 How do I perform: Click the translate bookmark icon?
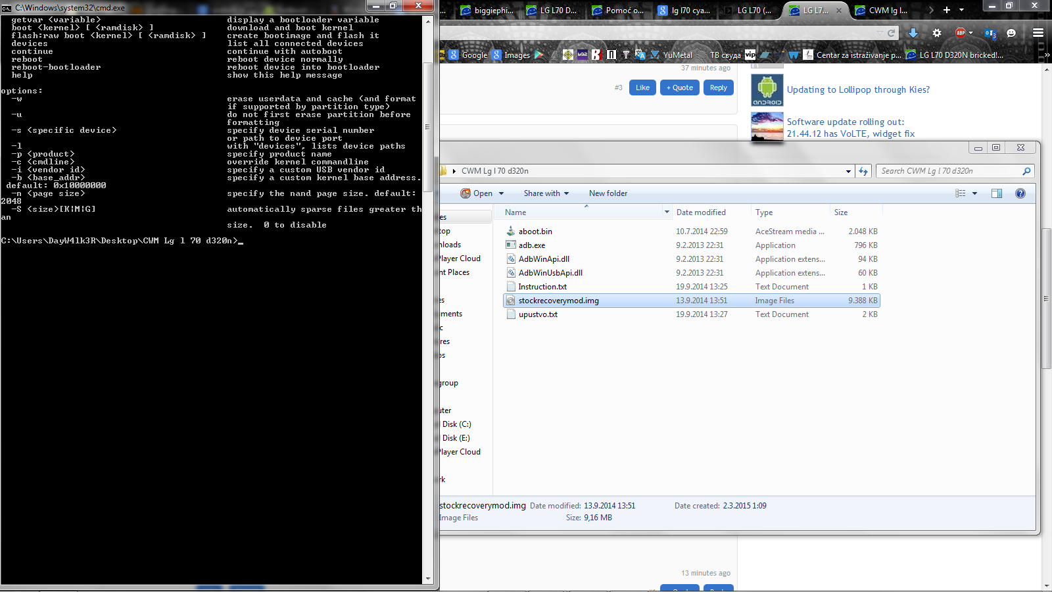coord(640,55)
